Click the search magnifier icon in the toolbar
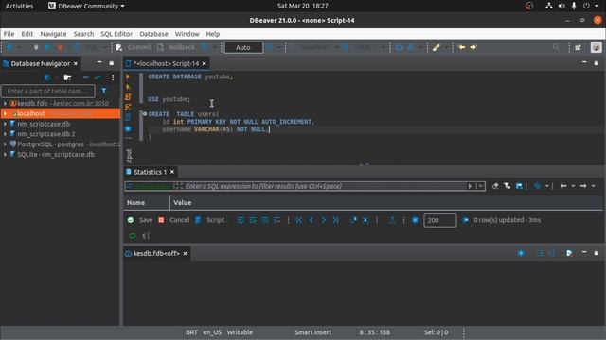Screen dimensions: 606x340 click(556, 47)
